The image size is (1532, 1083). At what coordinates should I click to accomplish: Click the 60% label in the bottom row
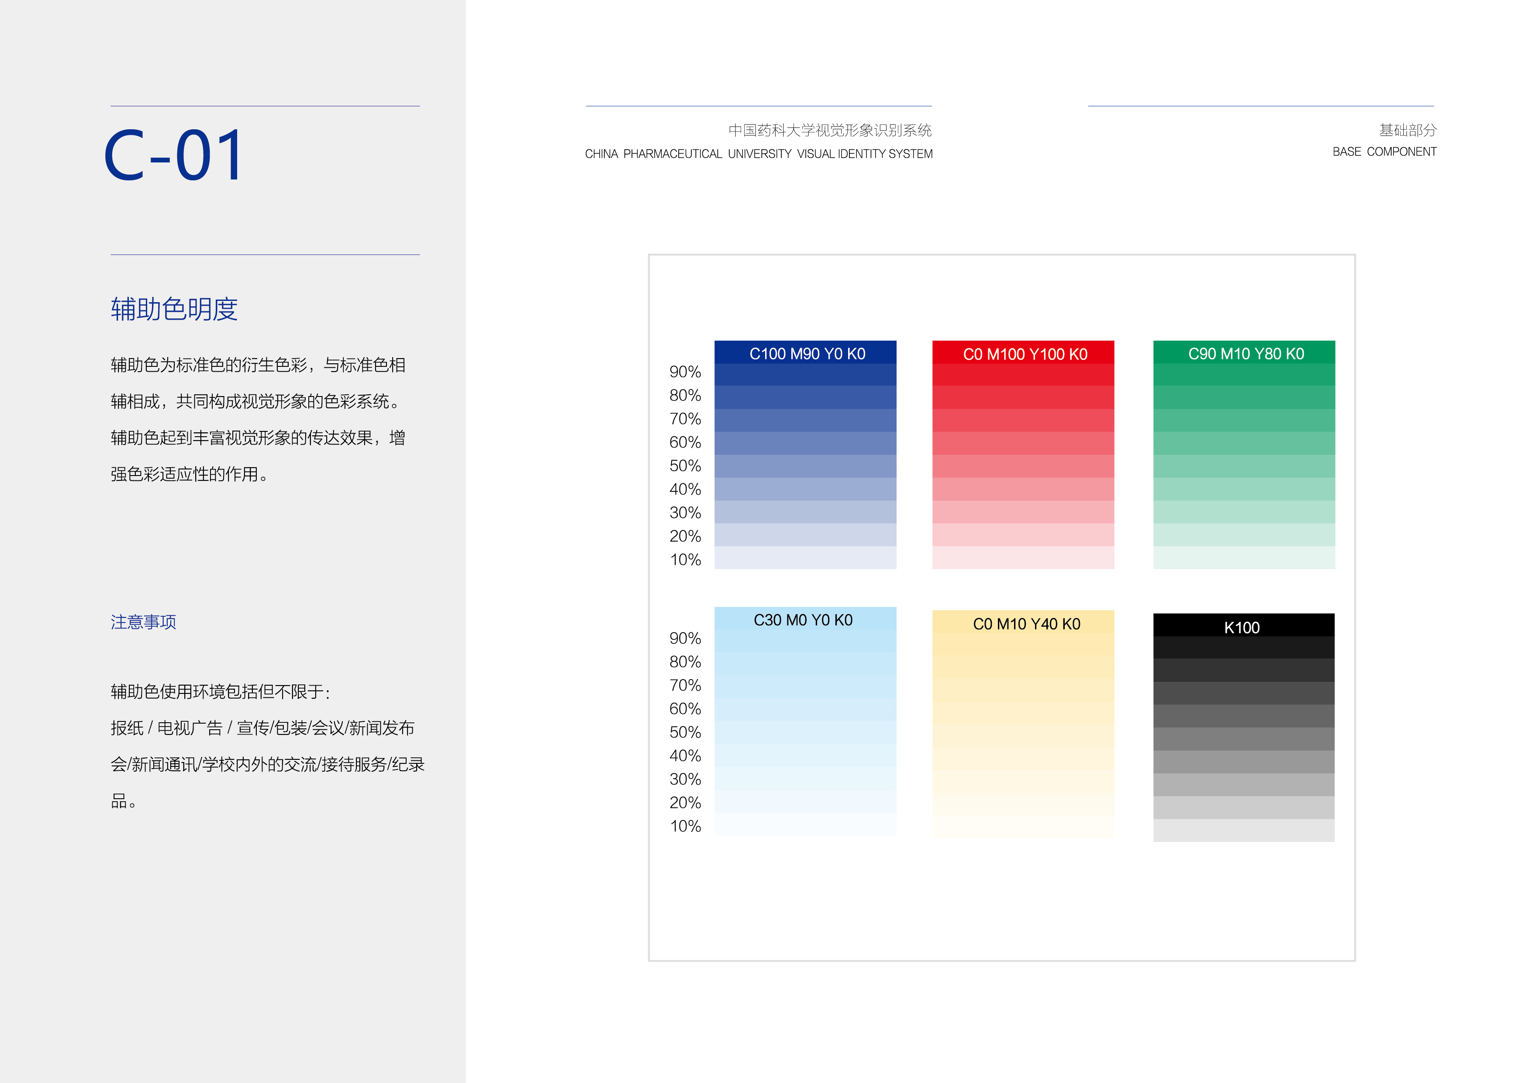point(685,709)
